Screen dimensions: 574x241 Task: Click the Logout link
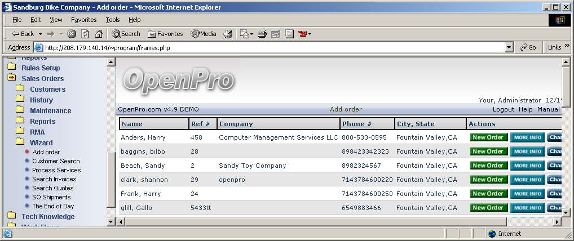point(503,109)
